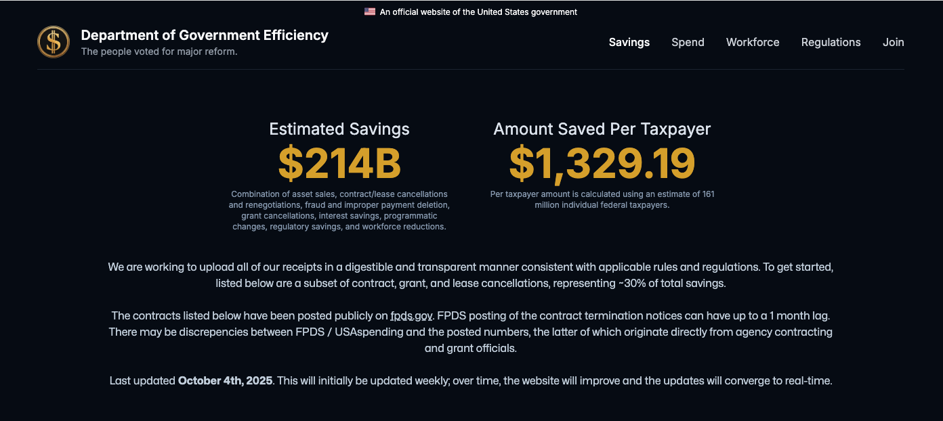Click the 161 million taxpayers estimate note
The height and width of the screenshot is (421, 943).
(602, 199)
